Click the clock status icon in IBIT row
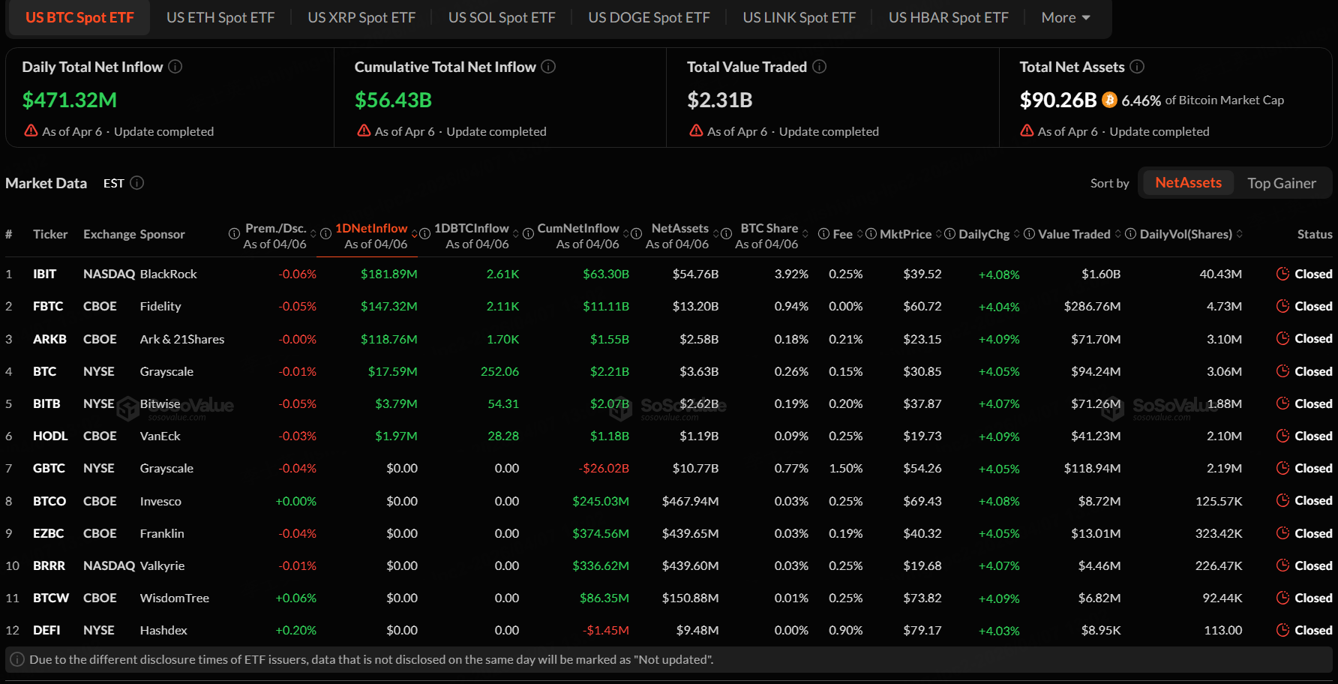Image resolution: width=1338 pixels, height=684 pixels. (1282, 274)
